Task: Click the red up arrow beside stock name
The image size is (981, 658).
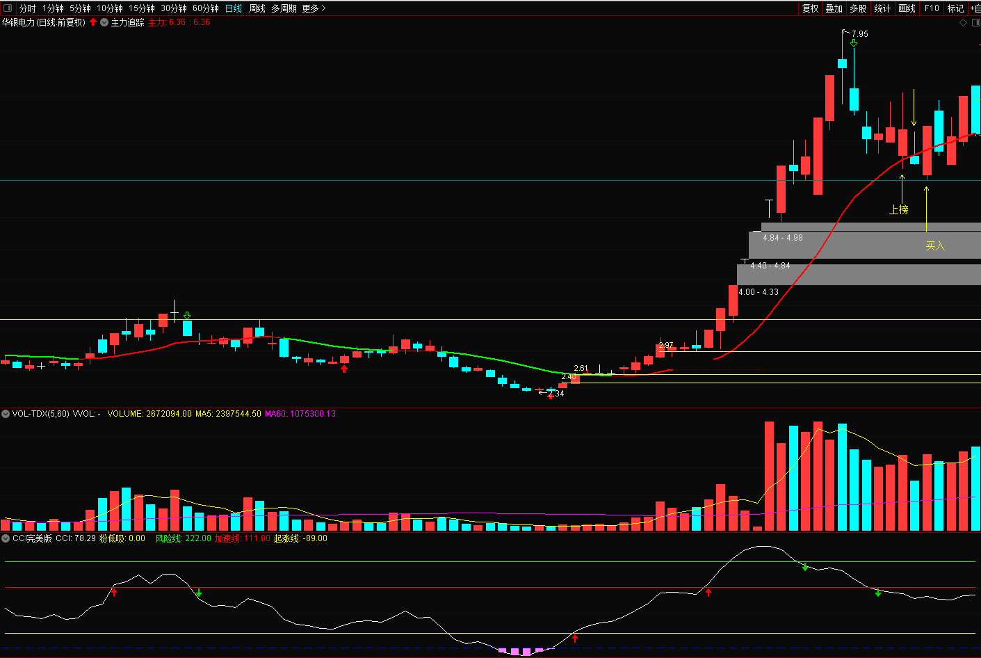Action: coord(93,22)
